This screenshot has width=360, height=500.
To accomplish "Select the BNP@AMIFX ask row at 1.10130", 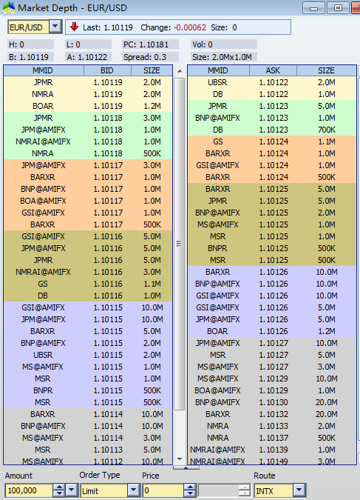I will coord(272,402).
